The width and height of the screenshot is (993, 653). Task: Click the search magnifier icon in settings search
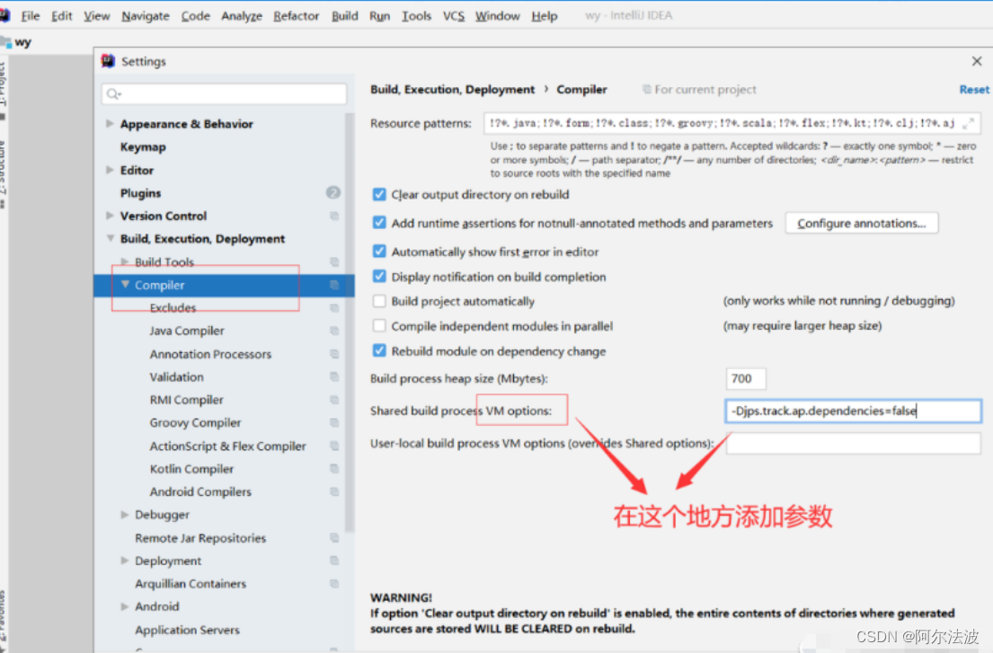tap(112, 93)
